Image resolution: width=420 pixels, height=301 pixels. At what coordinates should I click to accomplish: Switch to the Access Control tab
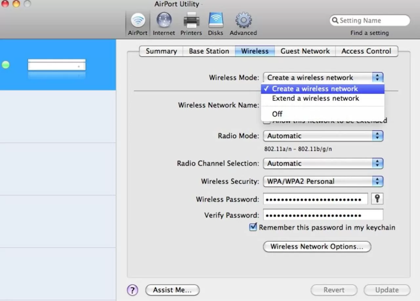(366, 51)
